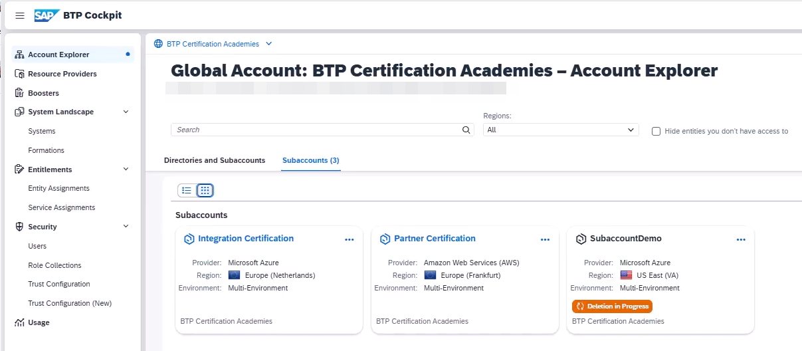
Task: Click the System Landscape icon
Action: pos(19,112)
